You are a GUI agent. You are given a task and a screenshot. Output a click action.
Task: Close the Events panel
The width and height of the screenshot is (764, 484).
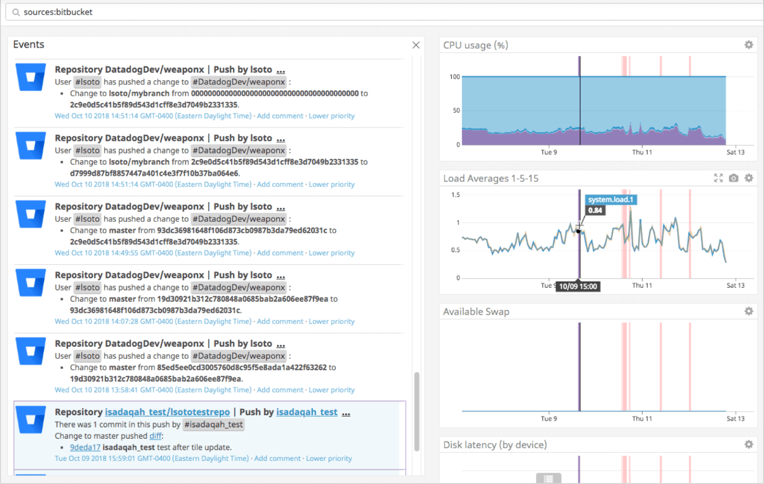pos(416,45)
